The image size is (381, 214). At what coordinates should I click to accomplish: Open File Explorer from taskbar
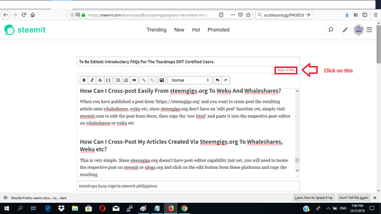tap(75, 209)
